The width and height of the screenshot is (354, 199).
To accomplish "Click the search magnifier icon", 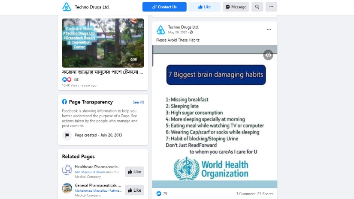I will tap(257, 7).
